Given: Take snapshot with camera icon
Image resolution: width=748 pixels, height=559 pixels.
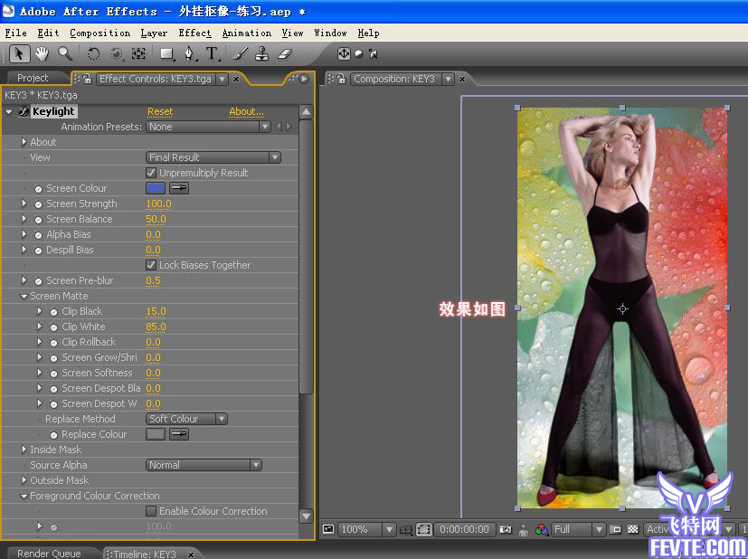Looking at the screenshot, I should click(506, 529).
